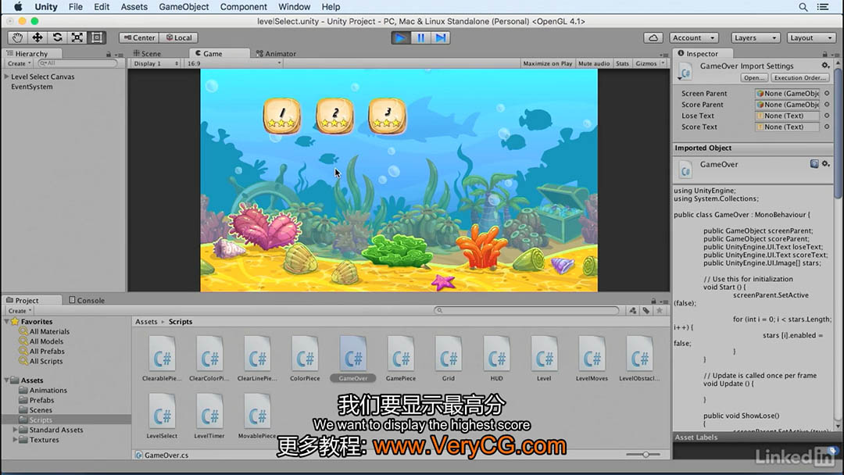
Task: Click the Execution Order... button
Action: [799, 77]
